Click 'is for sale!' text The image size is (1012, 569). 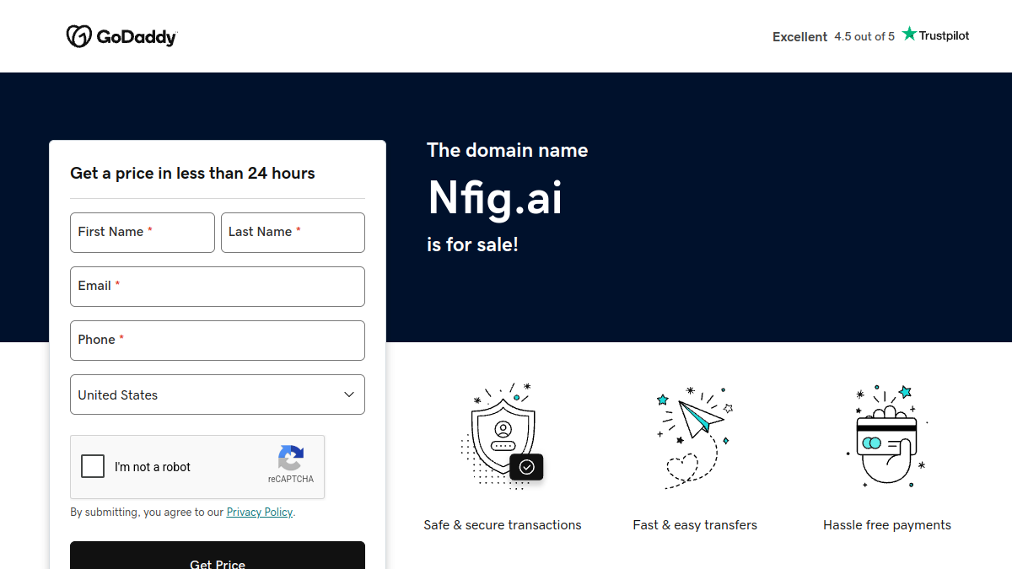(x=473, y=244)
